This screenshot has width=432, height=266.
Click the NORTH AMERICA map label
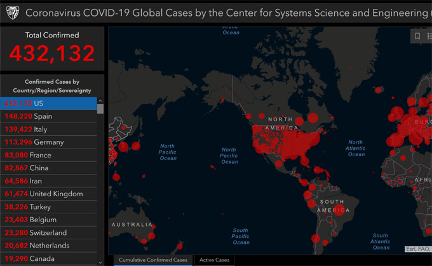pos(281,123)
